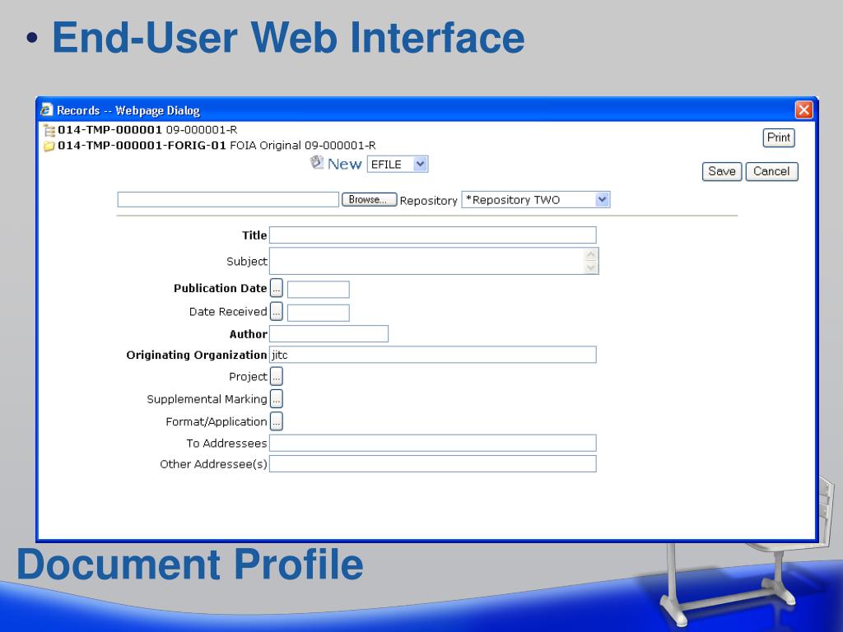Image resolution: width=843 pixels, height=632 pixels.
Task: Click the Author input field
Action: click(328, 334)
